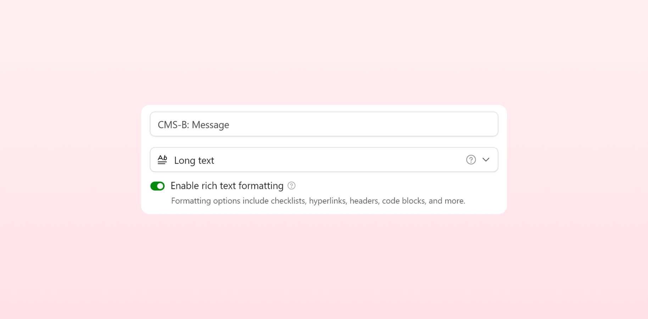Click the end of the CMS-B: Message text
Image resolution: width=648 pixels, height=319 pixels.
[x=229, y=125]
